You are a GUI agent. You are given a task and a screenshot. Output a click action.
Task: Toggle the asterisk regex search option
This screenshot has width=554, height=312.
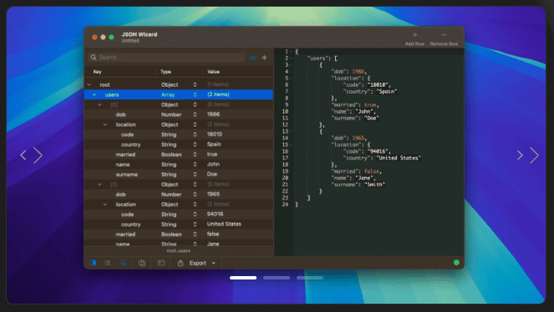coord(264,58)
